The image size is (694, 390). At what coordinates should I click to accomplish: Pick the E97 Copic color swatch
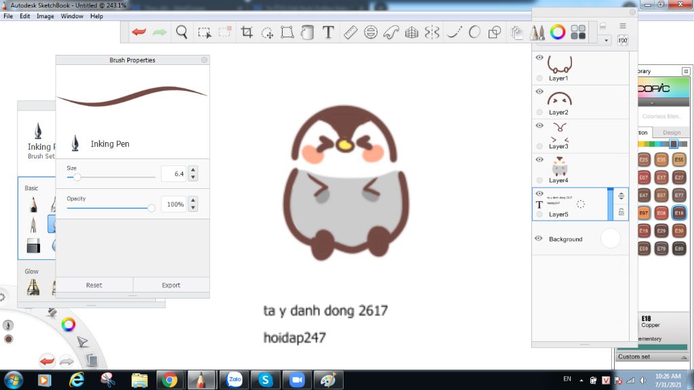644,213
